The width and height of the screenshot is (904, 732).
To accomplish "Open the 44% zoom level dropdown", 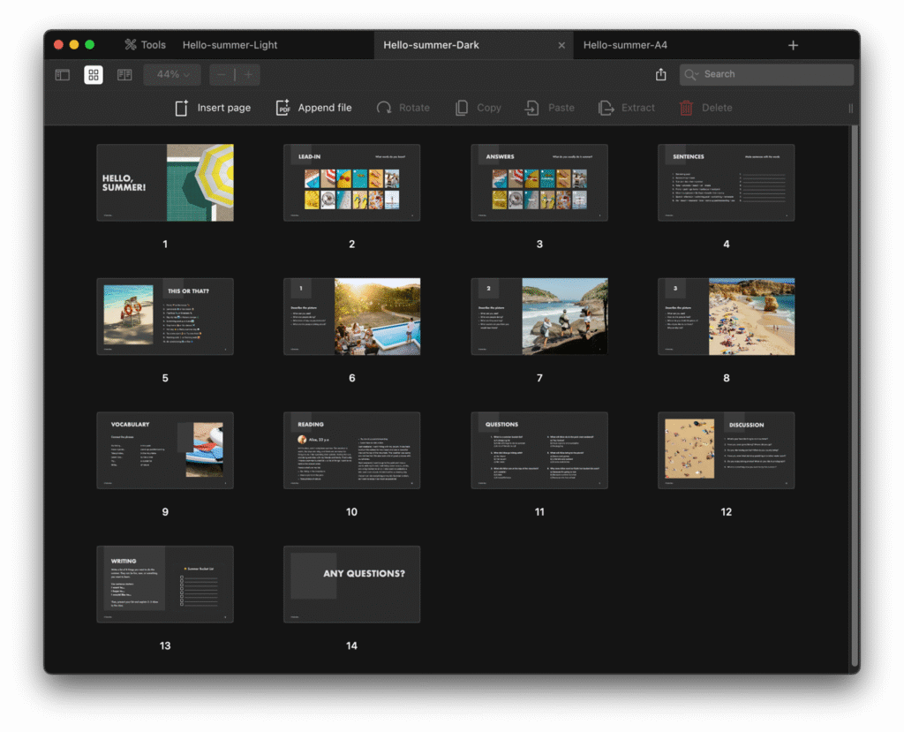I will click(172, 75).
